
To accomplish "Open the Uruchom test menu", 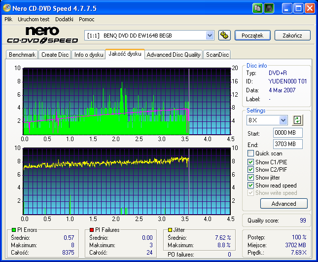I will (34, 19).
